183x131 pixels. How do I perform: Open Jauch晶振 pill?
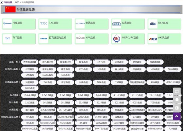coord(119,123)
